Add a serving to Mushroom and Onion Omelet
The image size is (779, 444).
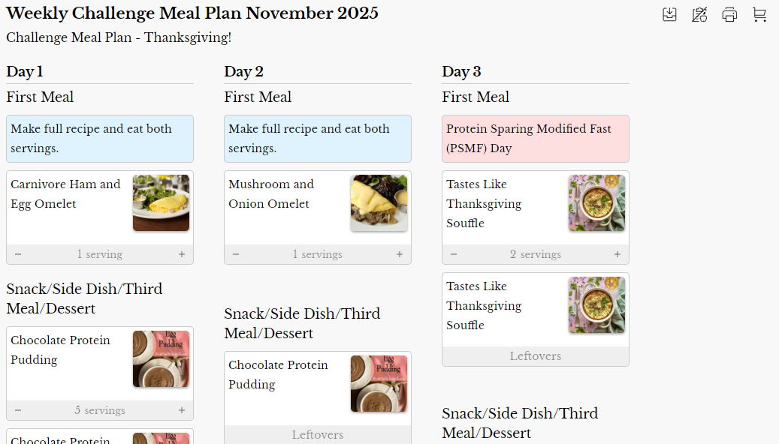400,254
